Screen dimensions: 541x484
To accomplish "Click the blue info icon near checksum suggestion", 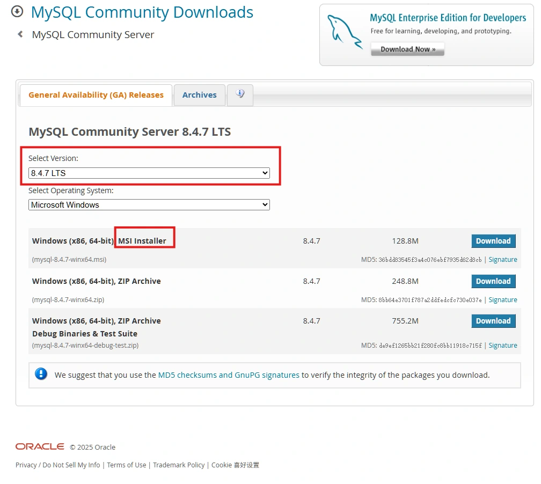I will click(x=41, y=374).
